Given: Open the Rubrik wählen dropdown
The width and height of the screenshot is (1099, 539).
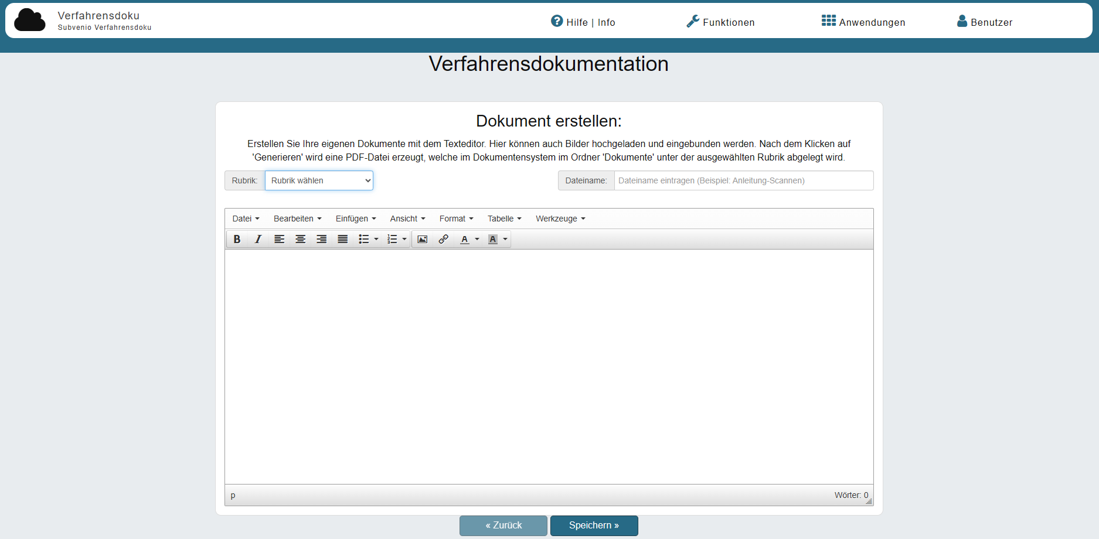Looking at the screenshot, I should click(x=319, y=180).
